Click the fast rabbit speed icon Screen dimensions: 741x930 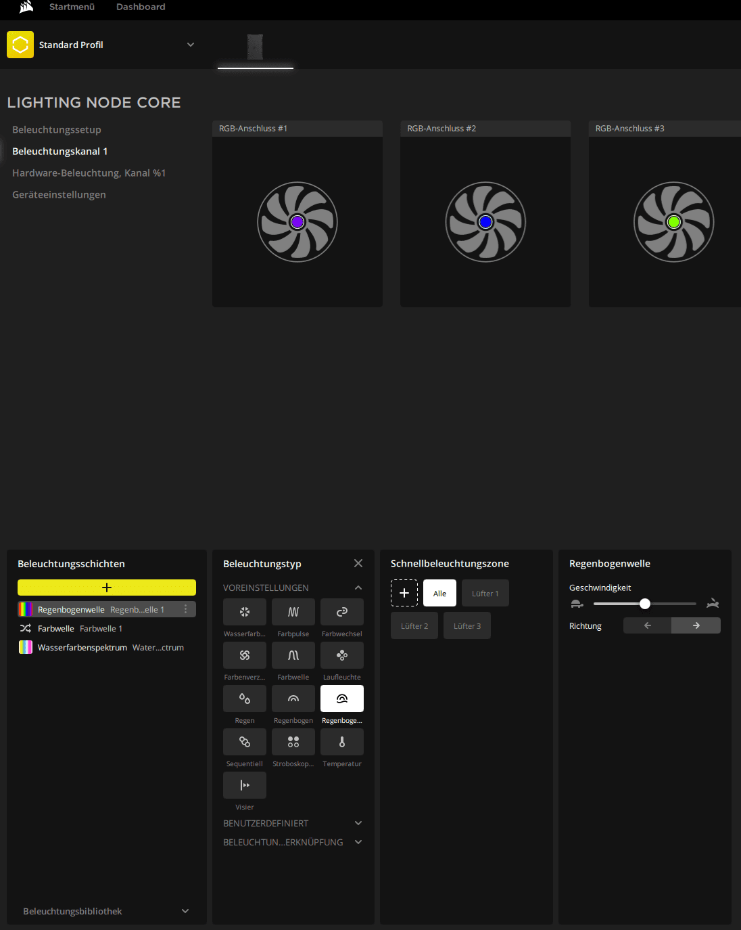point(713,604)
